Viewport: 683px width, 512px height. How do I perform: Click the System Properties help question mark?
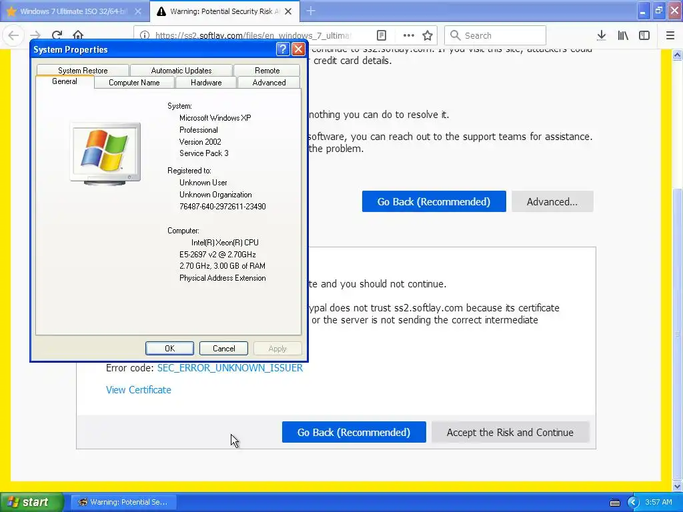(283, 49)
